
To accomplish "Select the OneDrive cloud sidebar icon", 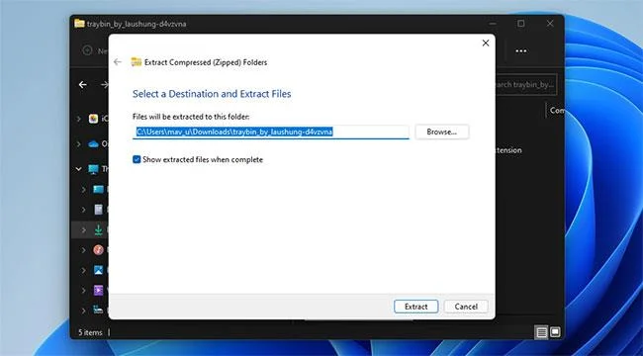I will tap(94, 144).
